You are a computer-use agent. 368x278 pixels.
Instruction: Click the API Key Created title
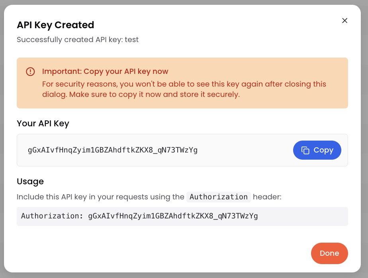[x=55, y=25]
